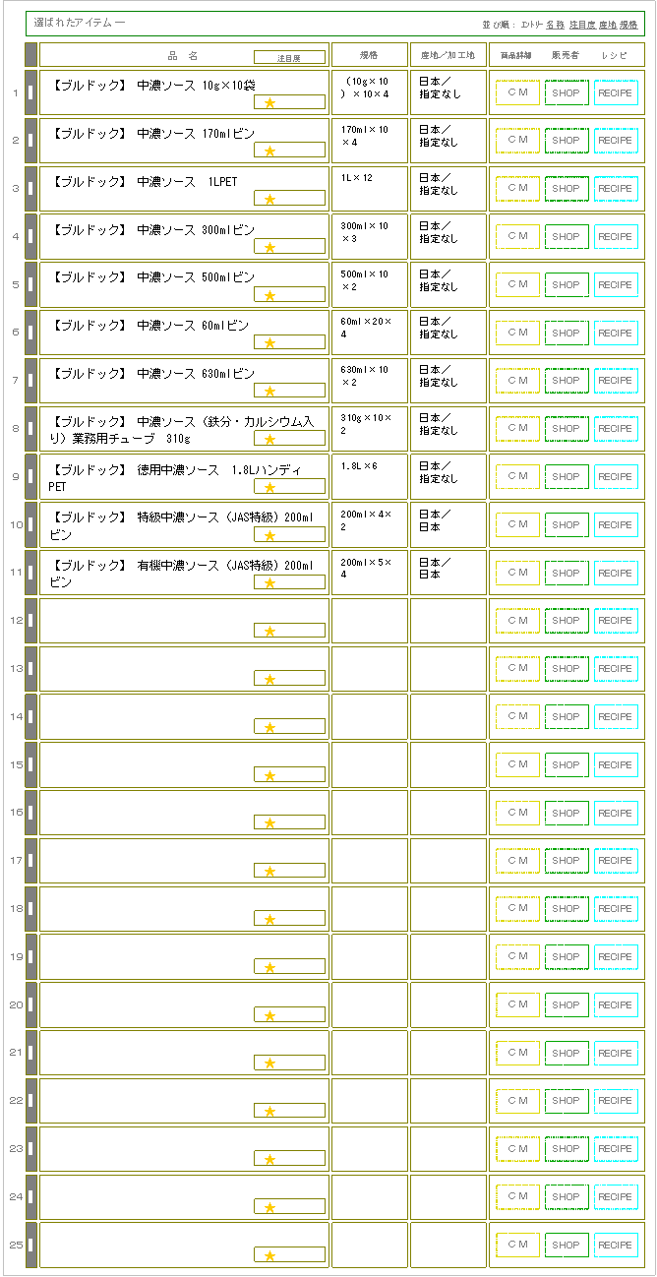Screen dimensions: 657x1277
Task: Click spec text 60ml×20×4
Action: coord(366,328)
